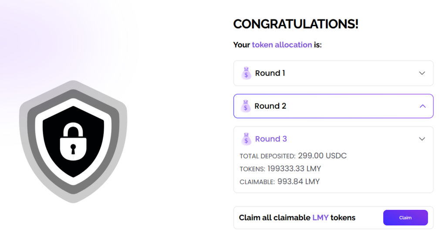Image resolution: width=446 pixels, height=237 pixels.
Task: Click the padlock shield illustration
Action: (73, 141)
